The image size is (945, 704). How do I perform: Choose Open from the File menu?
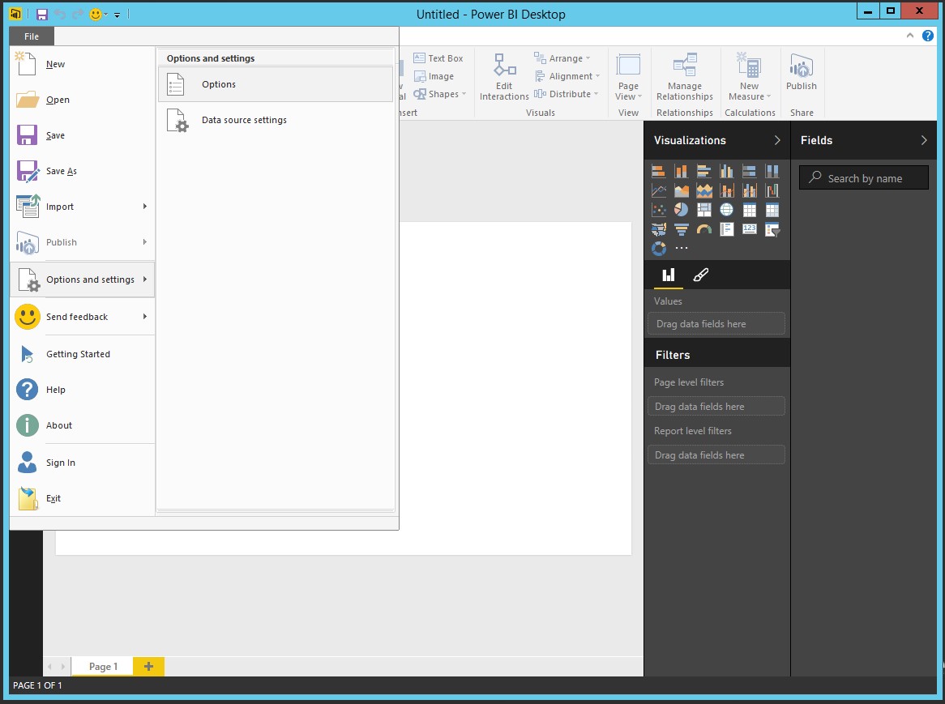[x=83, y=100]
